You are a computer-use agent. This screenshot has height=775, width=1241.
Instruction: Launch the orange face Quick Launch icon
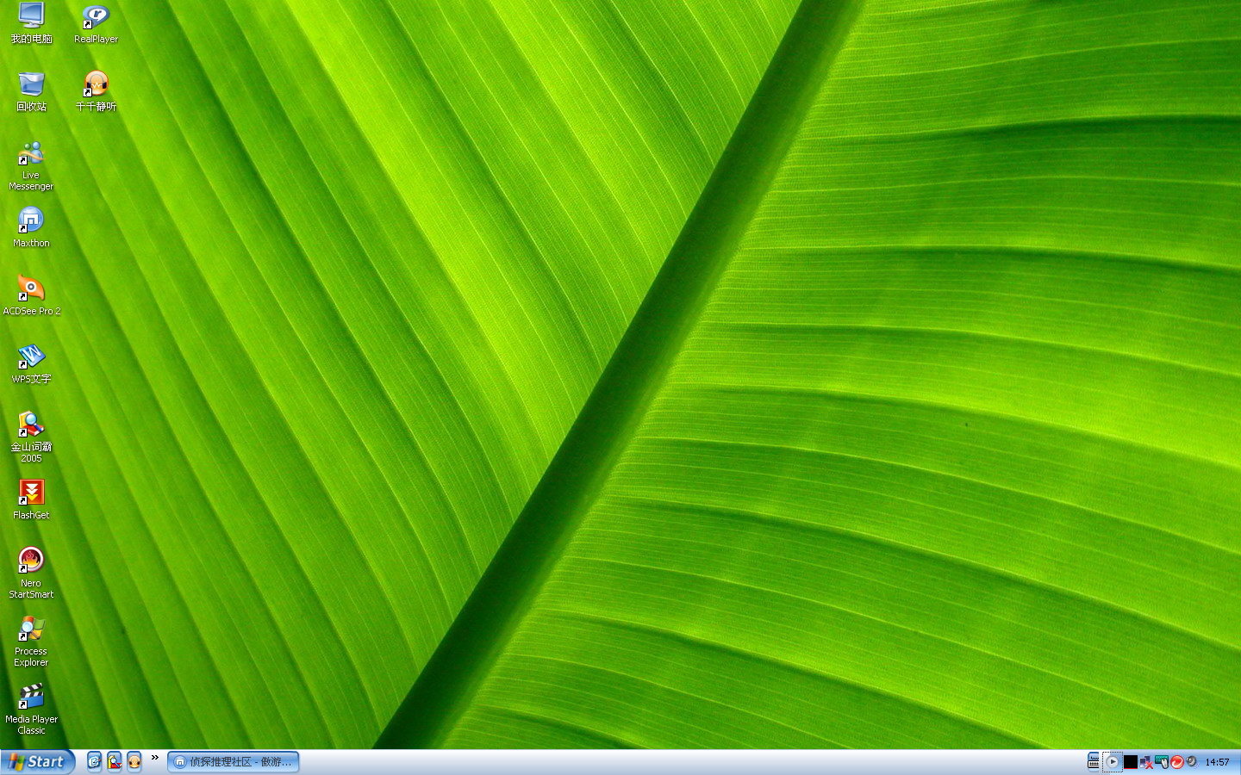coord(134,761)
